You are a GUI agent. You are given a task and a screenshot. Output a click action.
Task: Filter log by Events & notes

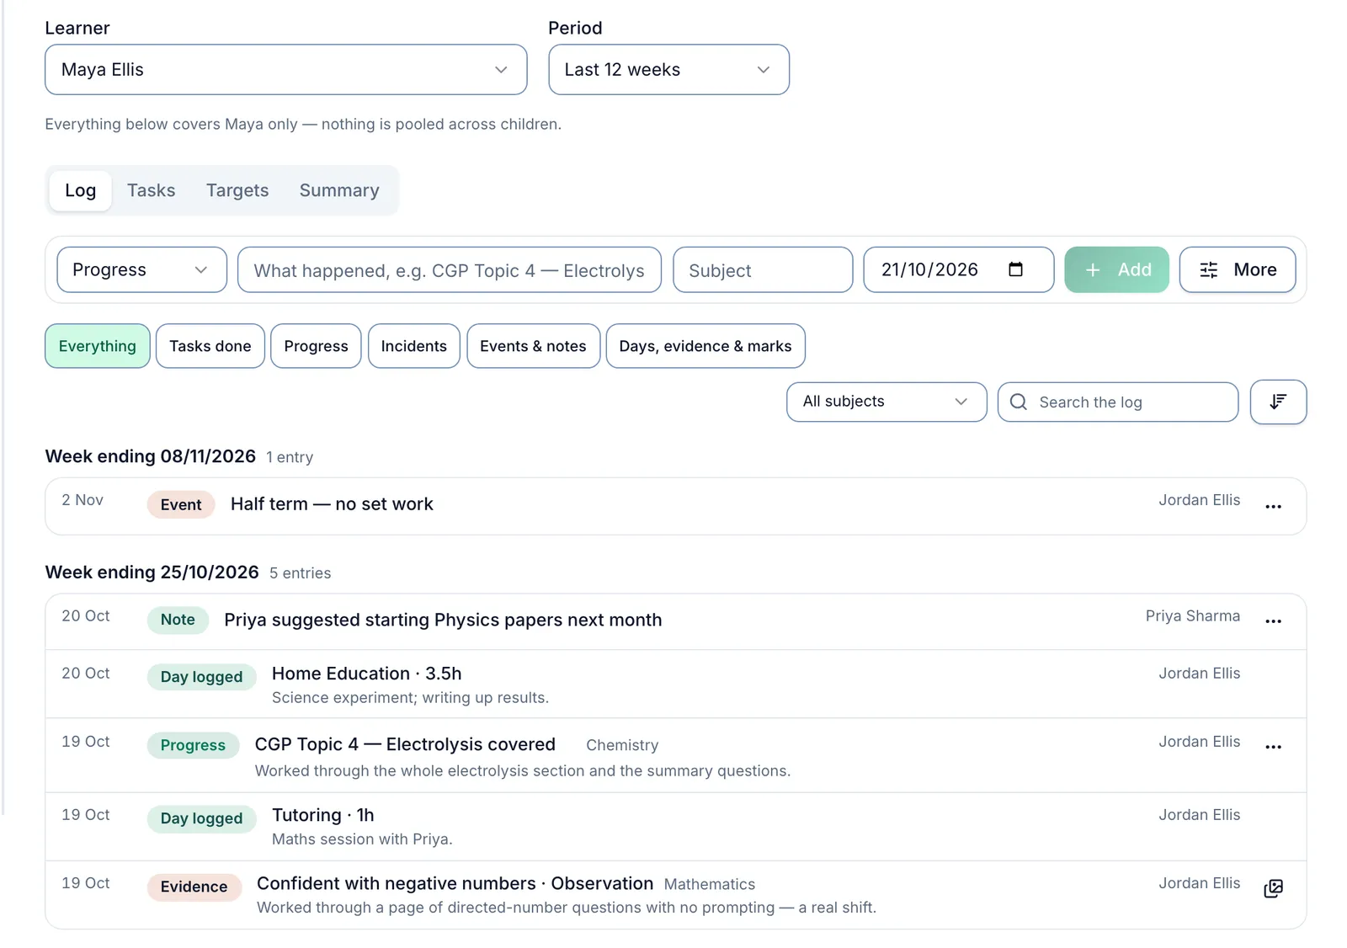click(x=534, y=346)
